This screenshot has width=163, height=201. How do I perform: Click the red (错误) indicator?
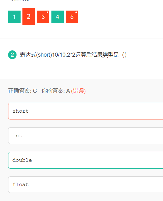point(78,91)
